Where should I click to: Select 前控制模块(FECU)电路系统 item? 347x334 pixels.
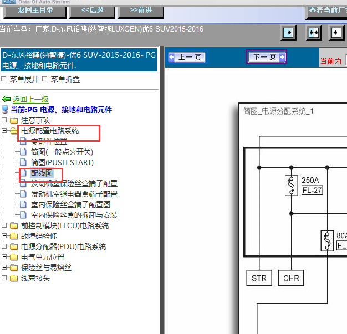pos(65,225)
